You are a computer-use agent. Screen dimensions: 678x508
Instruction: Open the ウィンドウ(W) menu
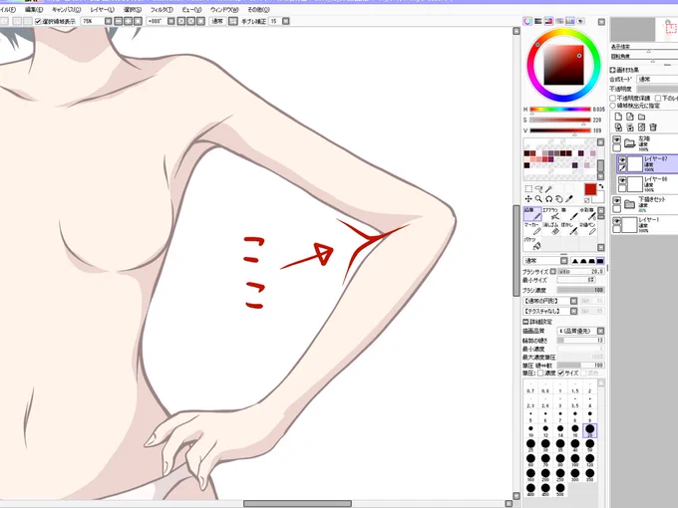point(224,10)
